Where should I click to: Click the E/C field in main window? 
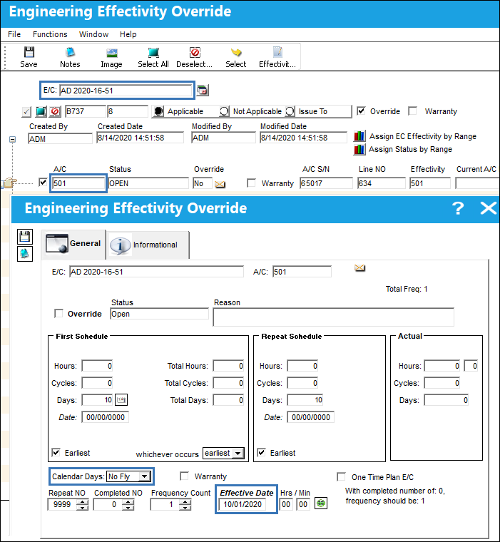pyautogui.click(x=126, y=91)
